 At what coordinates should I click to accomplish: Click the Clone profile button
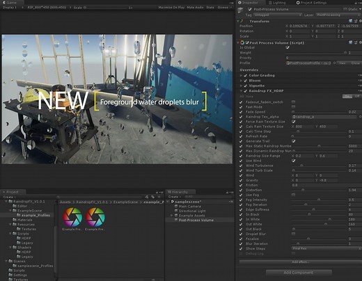coord(355,63)
